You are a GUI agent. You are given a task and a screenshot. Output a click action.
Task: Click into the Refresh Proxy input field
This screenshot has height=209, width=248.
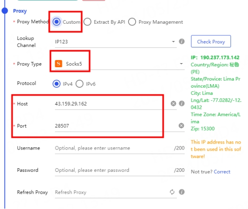point(111,192)
